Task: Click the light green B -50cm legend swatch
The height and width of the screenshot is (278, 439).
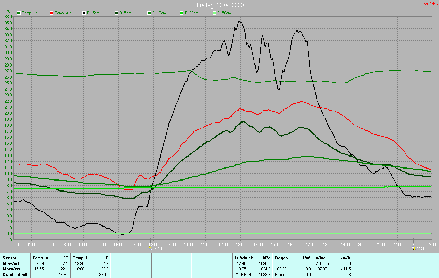Action: (214, 13)
